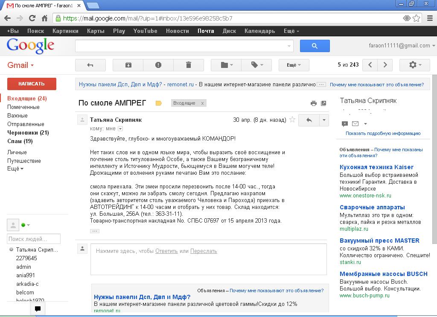Remove the Входящие label with the x
437x317 pixels.
point(202,103)
